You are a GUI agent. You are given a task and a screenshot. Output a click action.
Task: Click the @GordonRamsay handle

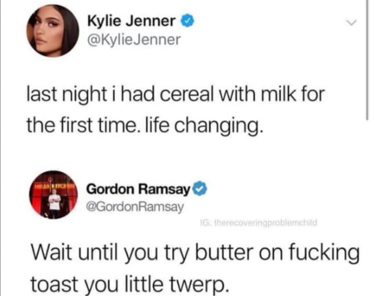click(x=136, y=207)
